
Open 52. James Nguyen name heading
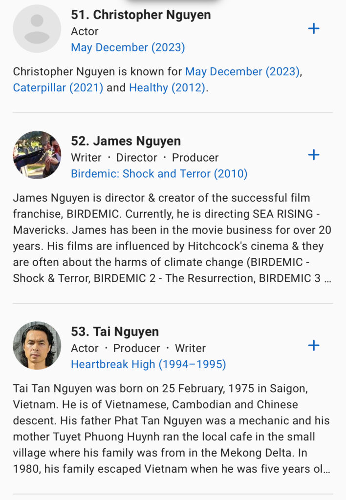126,141
